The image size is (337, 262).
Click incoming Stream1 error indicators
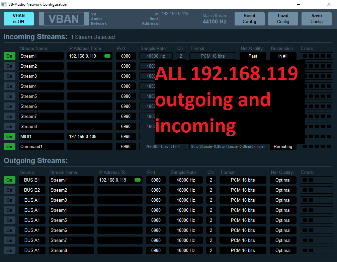click(317, 56)
